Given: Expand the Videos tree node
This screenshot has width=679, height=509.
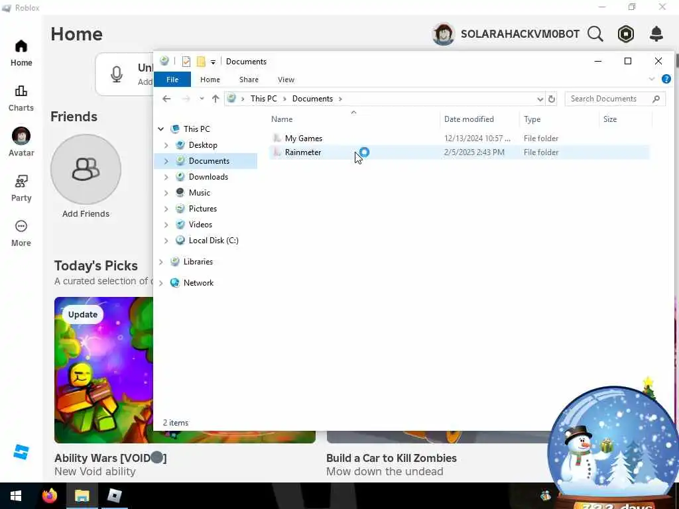Looking at the screenshot, I should 166,225.
